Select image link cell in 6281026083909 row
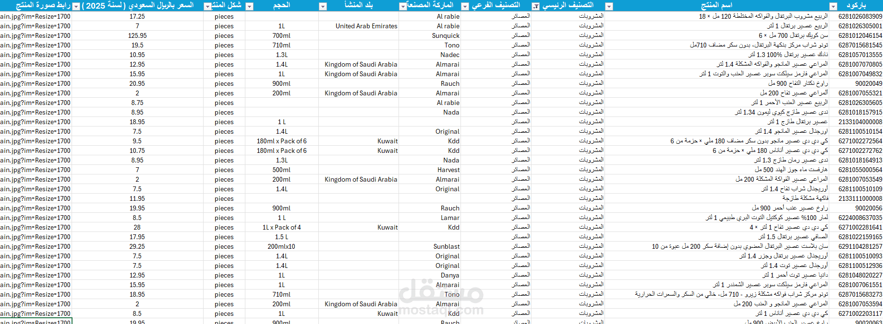 (36, 16)
